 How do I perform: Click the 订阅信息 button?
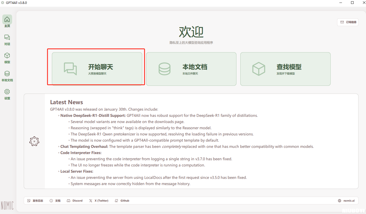click(348, 22)
